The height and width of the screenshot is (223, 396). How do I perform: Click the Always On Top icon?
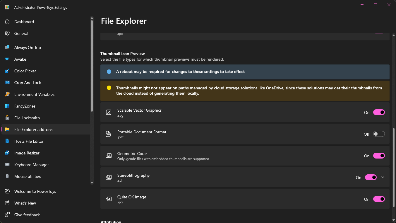tap(8, 47)
